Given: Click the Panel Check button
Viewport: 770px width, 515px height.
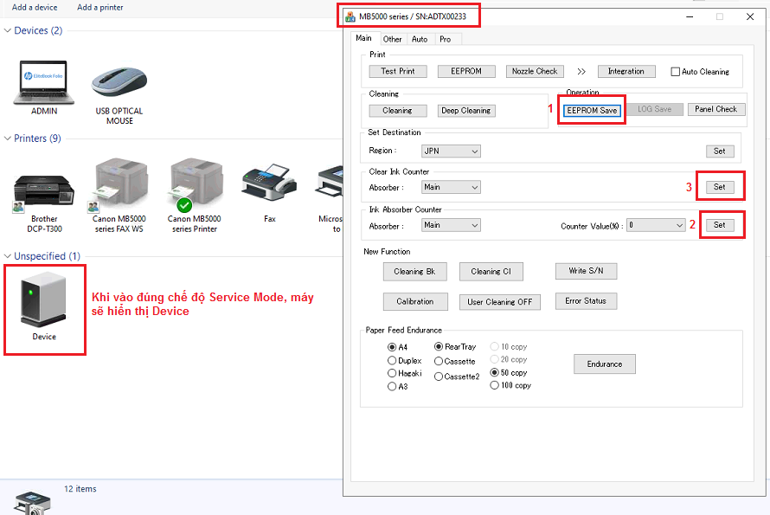Looking at the screenshot, I should point(716,109).
